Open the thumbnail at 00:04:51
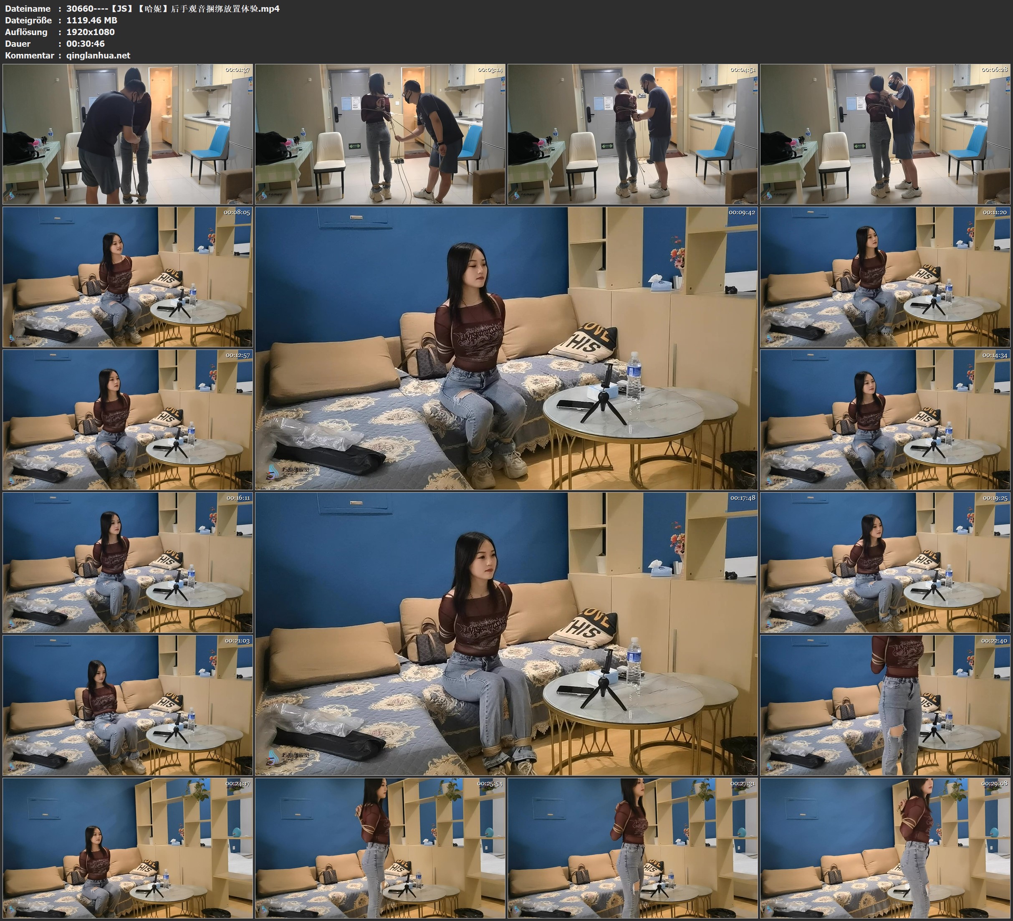Image resolution: width=1013 pixels, height=921 pixels. pyautogui.click(x=633, y=134)
